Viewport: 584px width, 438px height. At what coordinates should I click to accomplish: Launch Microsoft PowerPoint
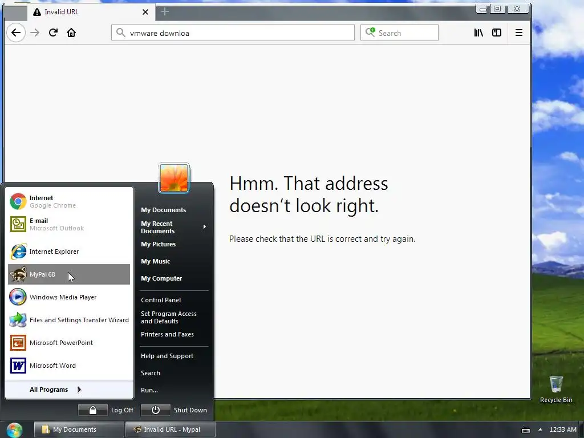[x=69, y=343]
